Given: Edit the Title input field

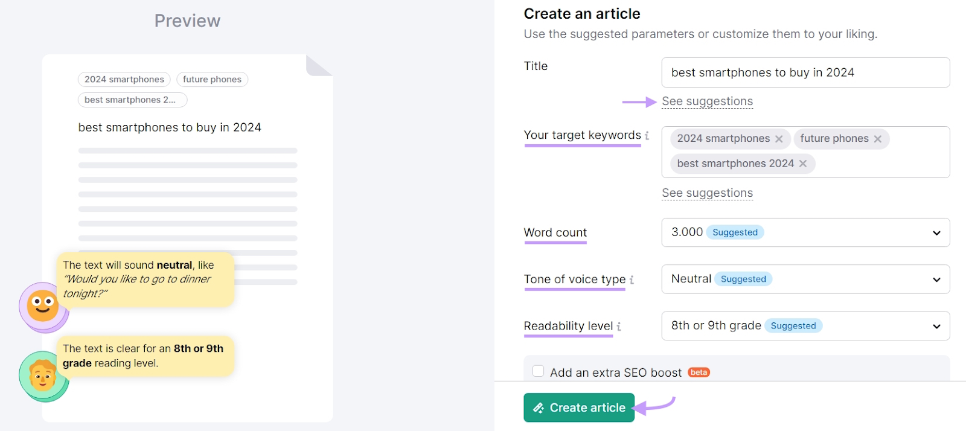Looking at the screenshot, I should [x=805, y=72].
